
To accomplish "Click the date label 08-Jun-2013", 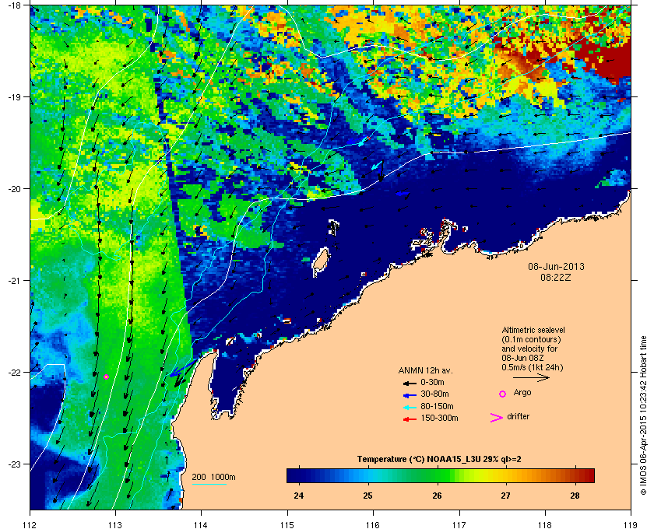I will click(556, 266).
